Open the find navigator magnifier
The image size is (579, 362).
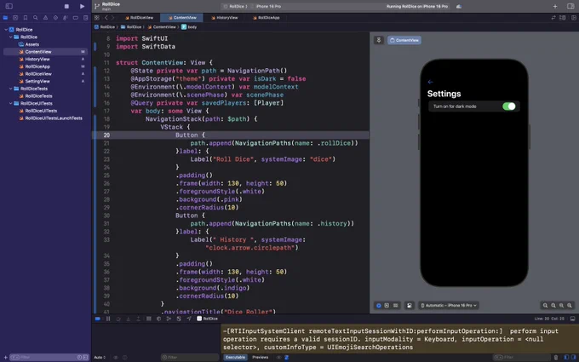click(35, 17)
